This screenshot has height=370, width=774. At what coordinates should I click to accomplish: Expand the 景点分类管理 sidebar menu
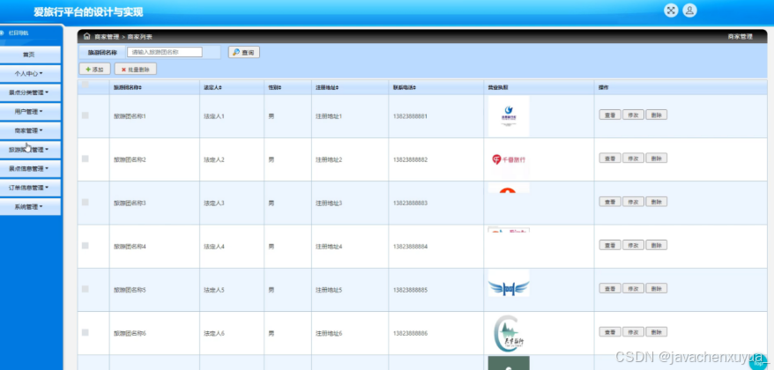(29, 92)
